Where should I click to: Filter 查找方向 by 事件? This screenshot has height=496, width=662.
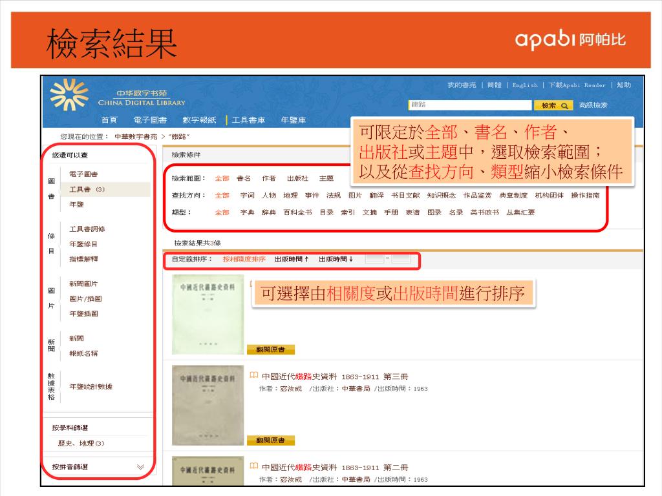pos(312,195)
